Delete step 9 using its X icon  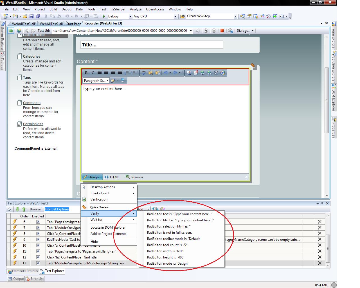[319, 240]
